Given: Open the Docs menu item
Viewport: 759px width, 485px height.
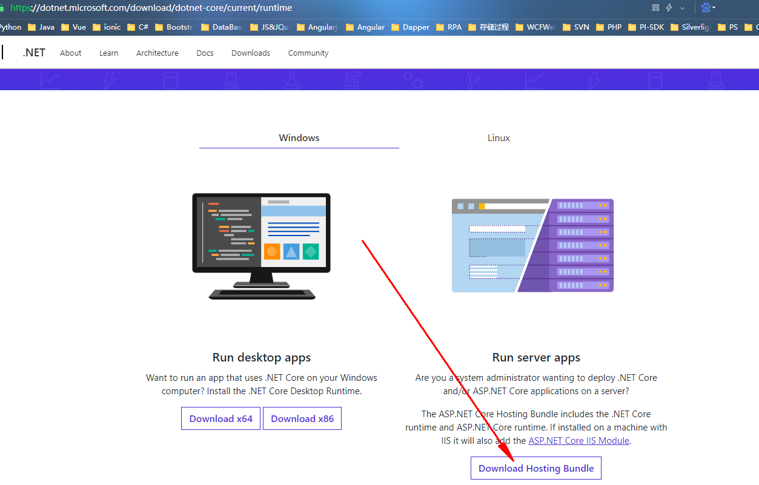Looking at the screenshot, I should tap(205, 53).
